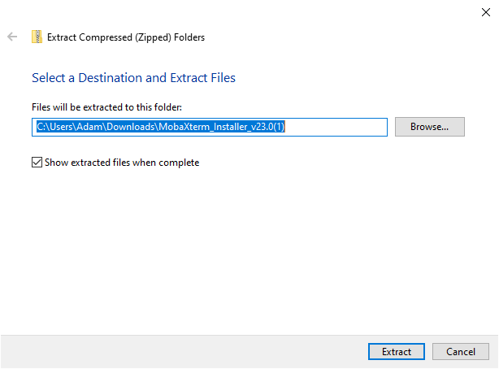Click 'MobaXterm_Installer_v23.0(1)' in the path

coord(218,127)
